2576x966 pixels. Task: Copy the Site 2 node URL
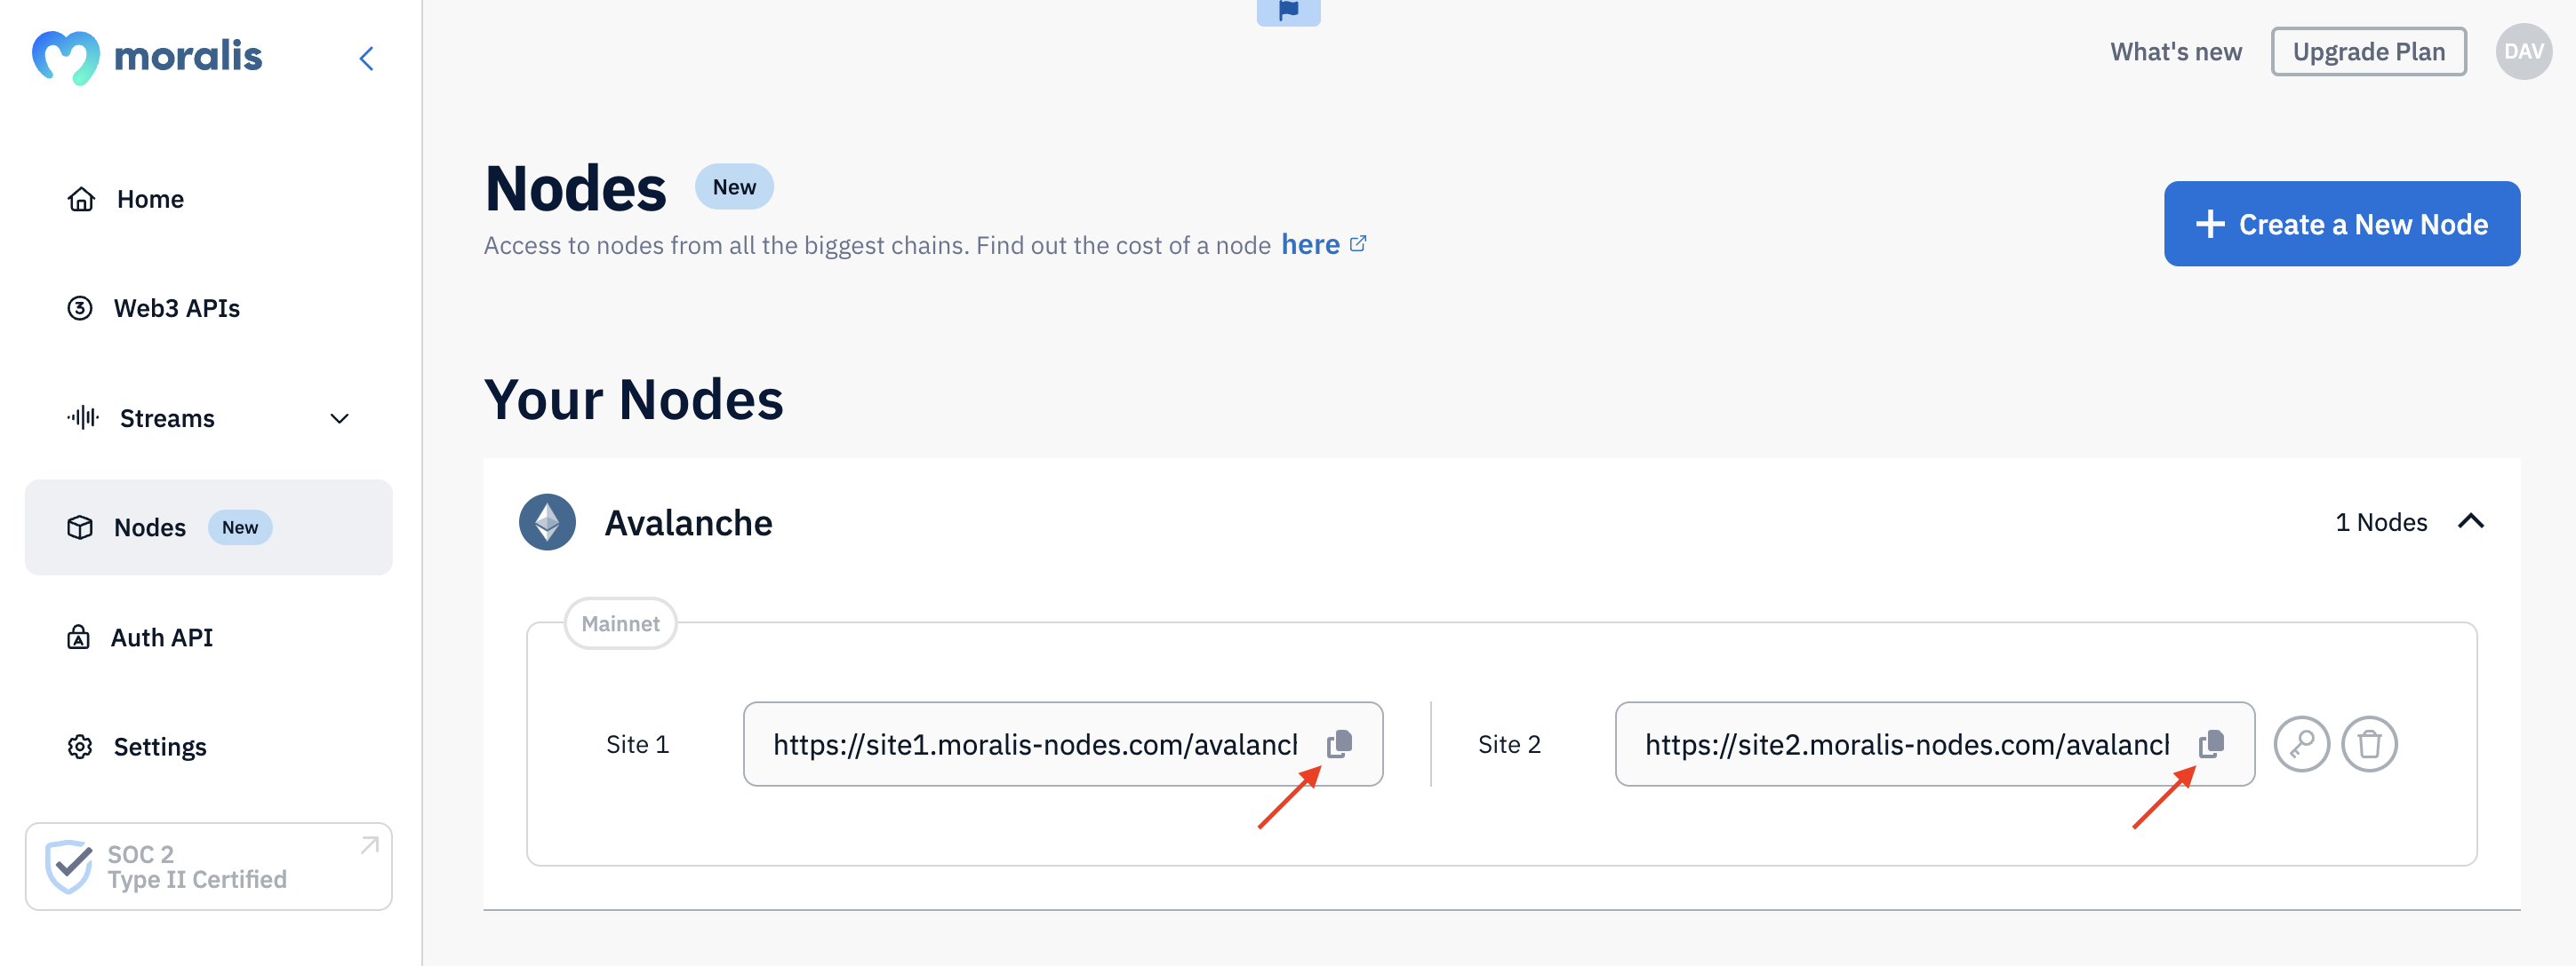[x=2211, y=744]
